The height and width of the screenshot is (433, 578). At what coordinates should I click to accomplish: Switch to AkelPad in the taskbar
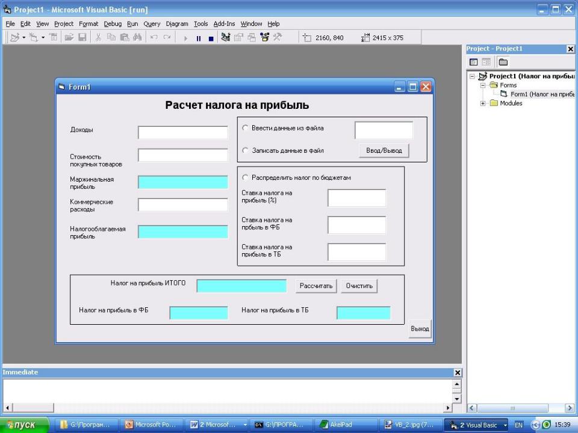(x=345, y=425)
